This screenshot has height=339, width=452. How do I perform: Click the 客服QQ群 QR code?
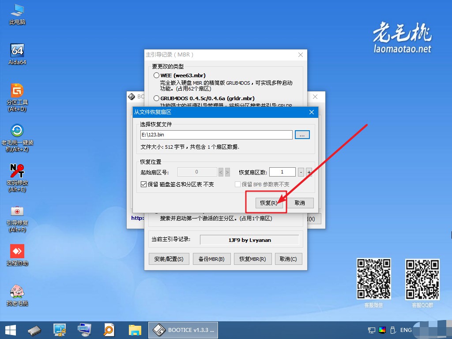[422, 279]
